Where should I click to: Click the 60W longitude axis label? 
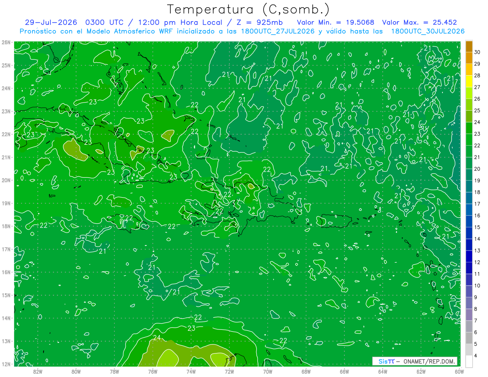[460, 371]
